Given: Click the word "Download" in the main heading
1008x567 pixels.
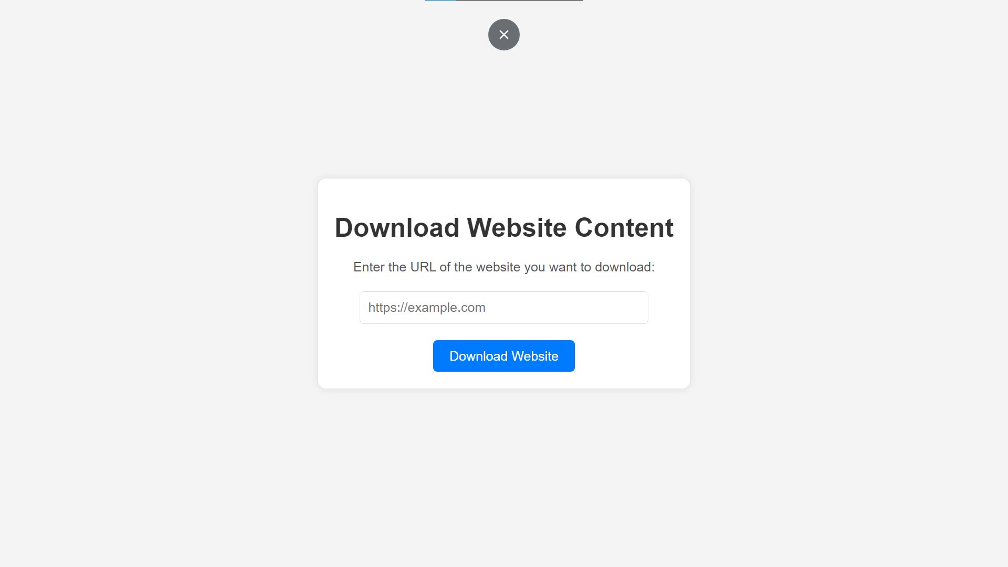Looking at the screenshot, I should pyautogui.click(x=397, y=228).
